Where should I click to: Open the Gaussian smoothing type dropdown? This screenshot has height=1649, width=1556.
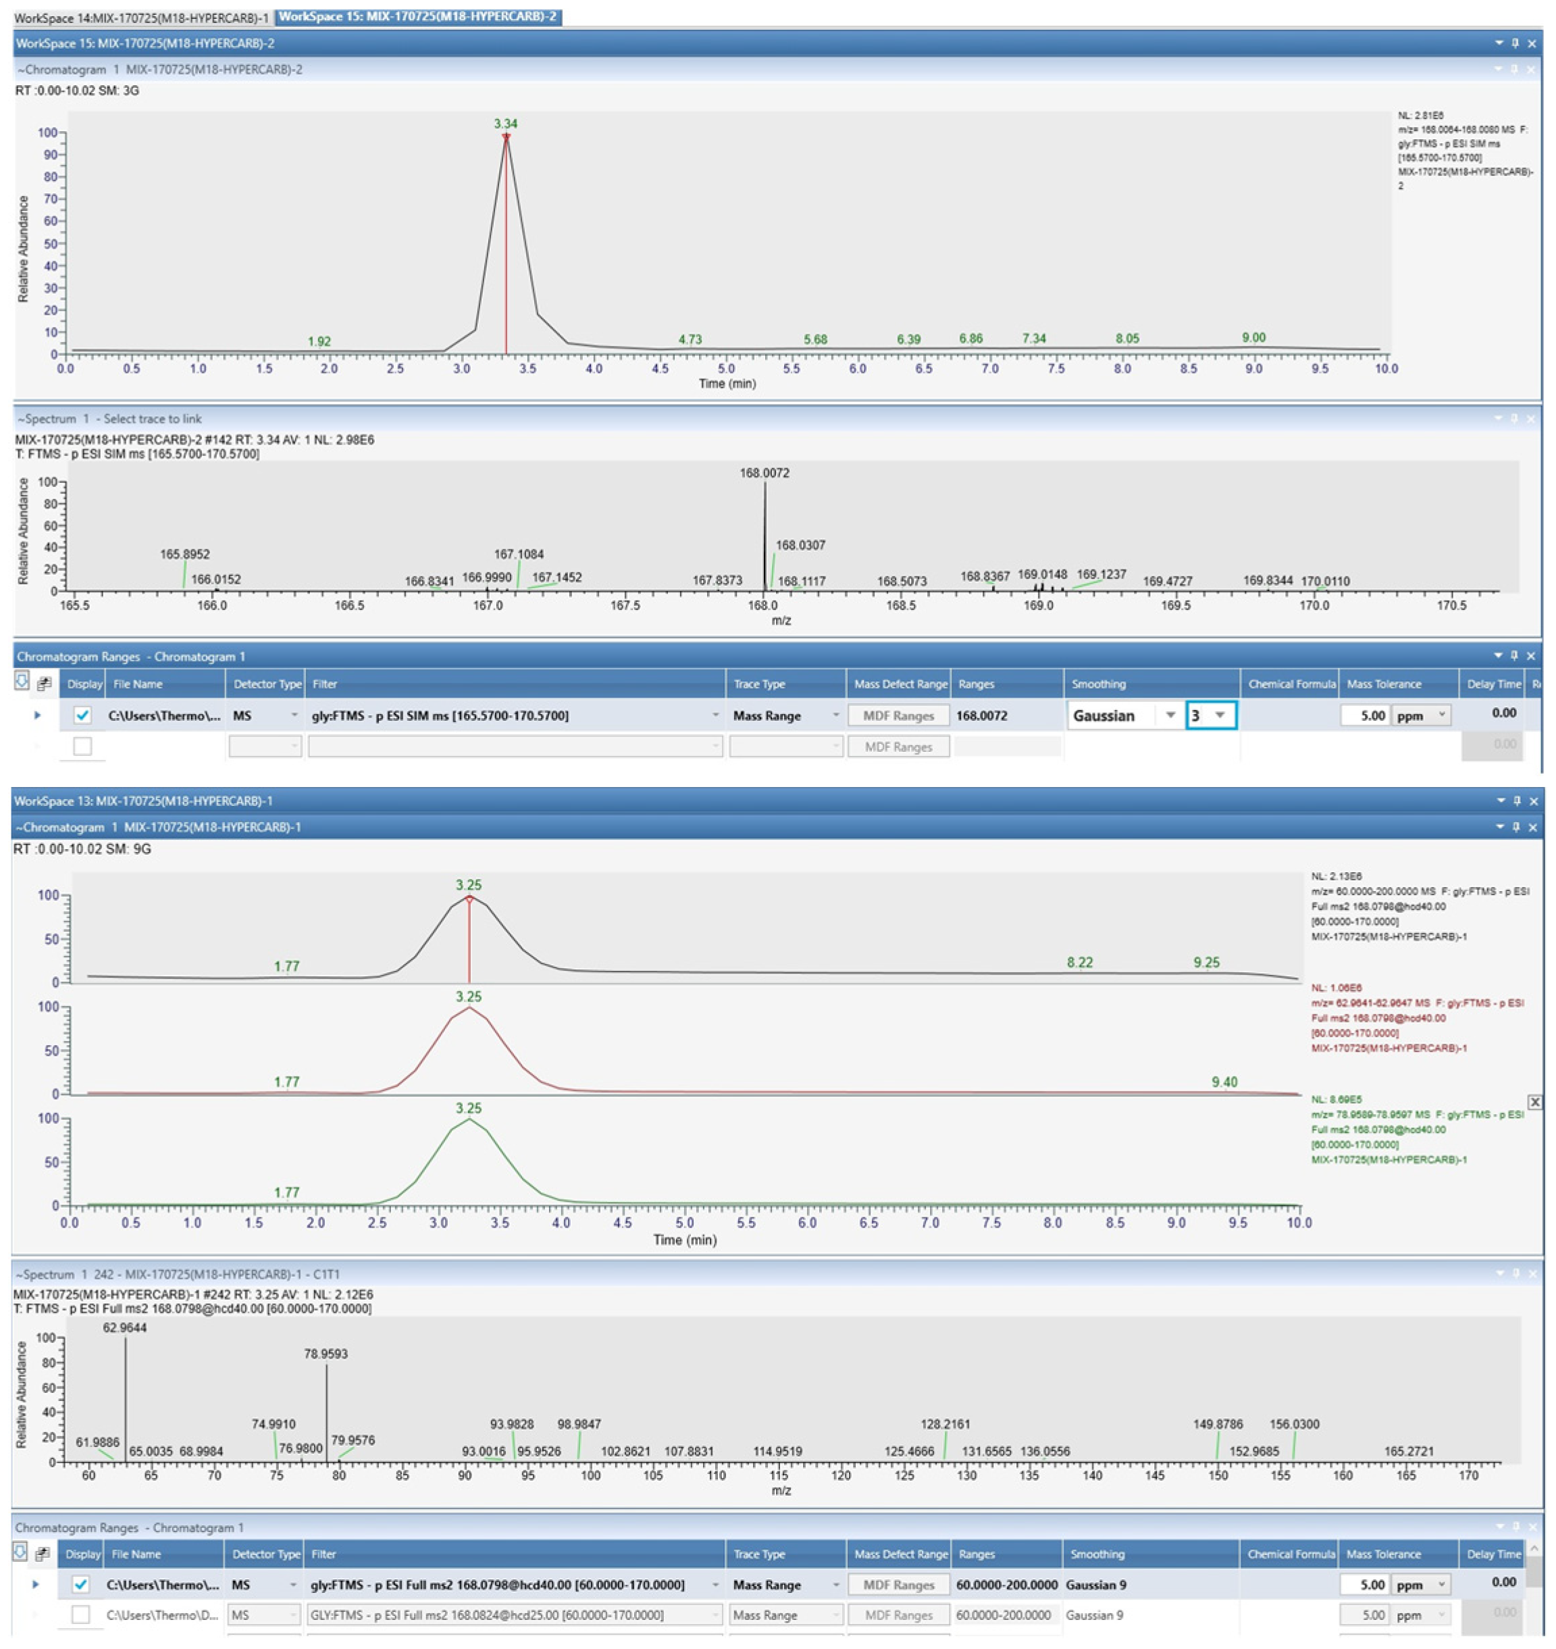tap(1170, 715)
